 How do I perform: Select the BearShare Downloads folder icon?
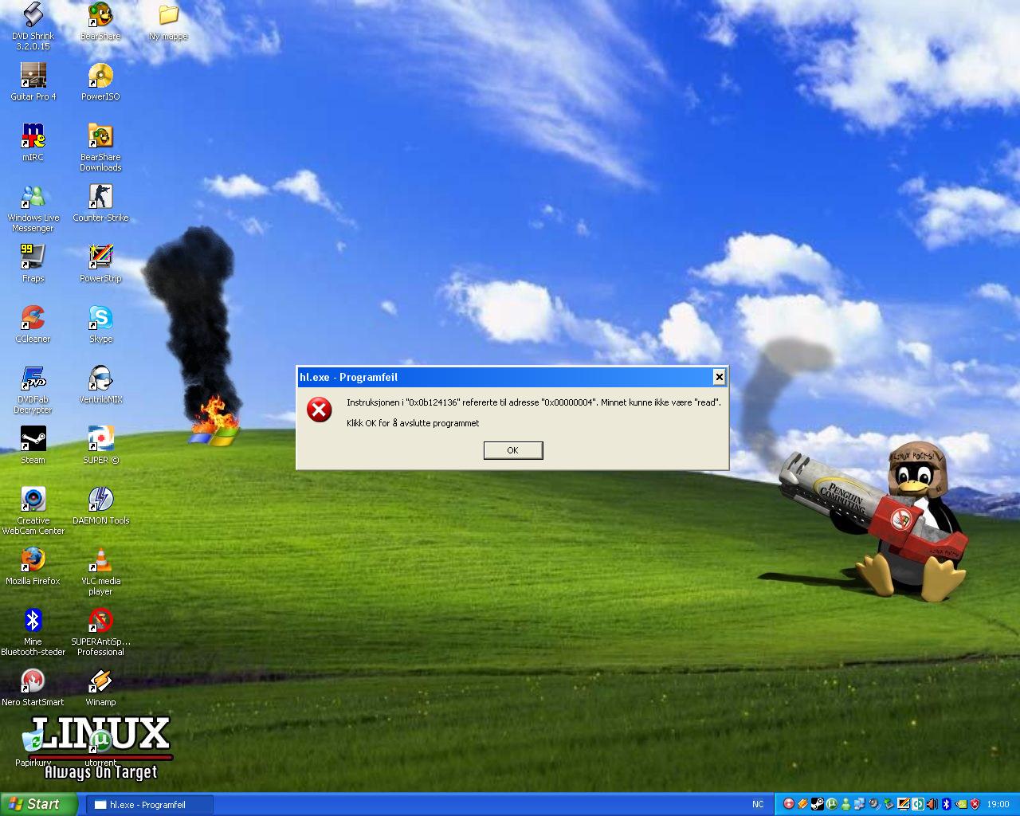pyautogui.click(x=100, y=147)
